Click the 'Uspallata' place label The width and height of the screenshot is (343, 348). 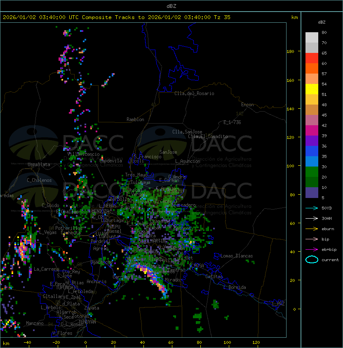click(x=39, y=164)
